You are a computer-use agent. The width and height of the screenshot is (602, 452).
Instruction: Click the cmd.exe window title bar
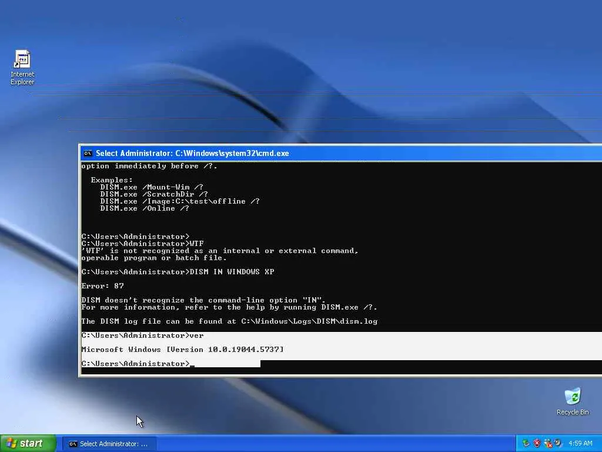tap(342, 154)
